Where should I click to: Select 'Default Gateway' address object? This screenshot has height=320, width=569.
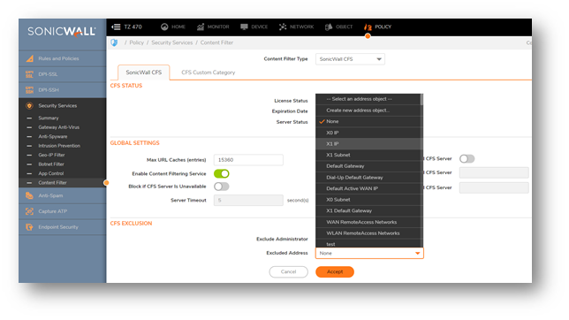click(368, 166)
